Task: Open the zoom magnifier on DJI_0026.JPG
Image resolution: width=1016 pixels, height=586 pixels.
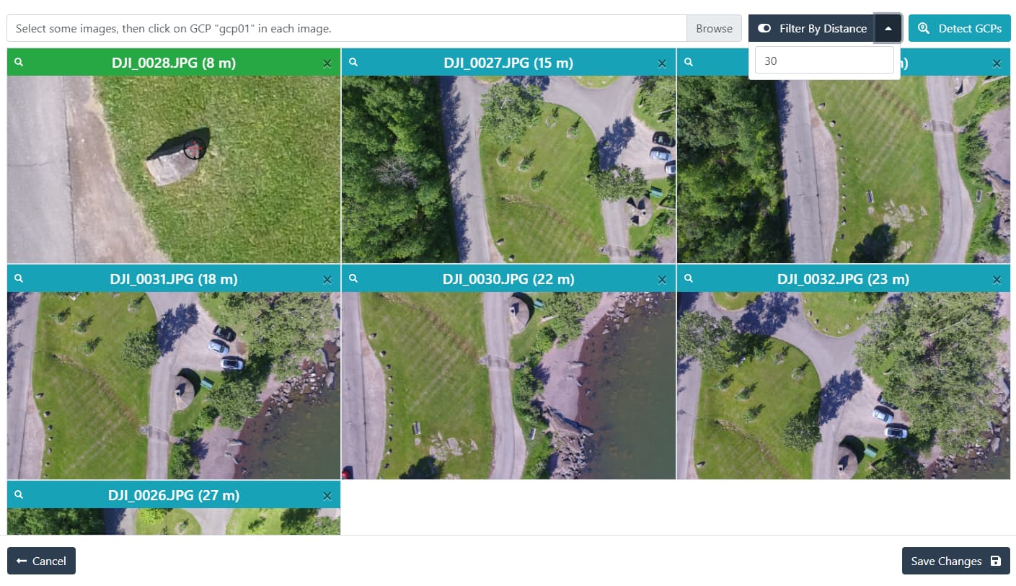Action: click(19, 495)
